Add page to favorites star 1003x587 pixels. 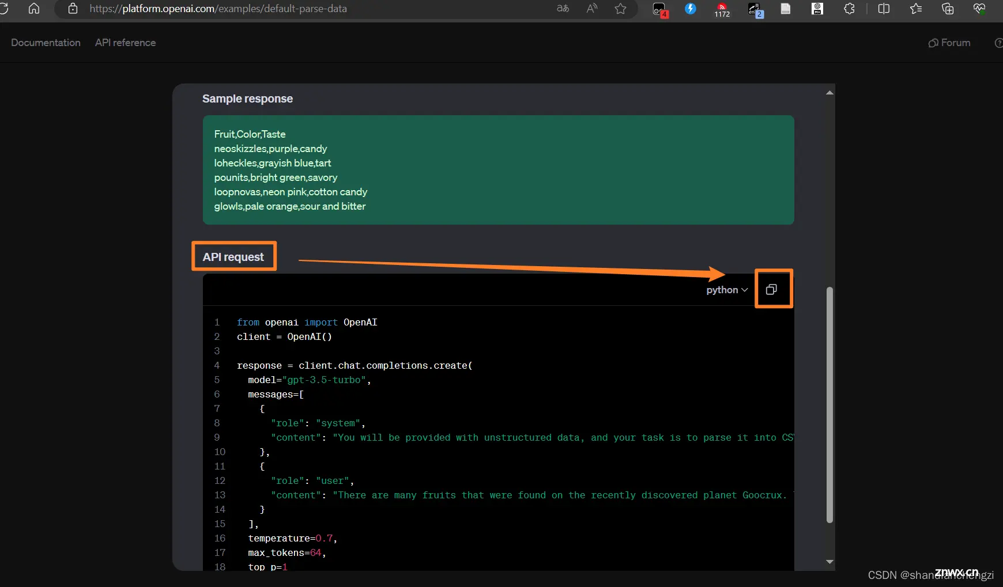click(620, 9)
